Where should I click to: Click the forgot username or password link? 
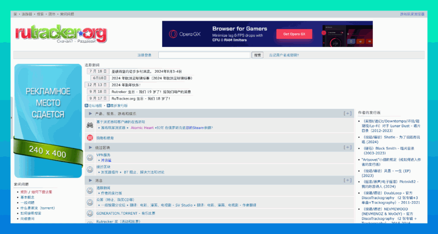pyautogui.click(x=284, y=55)
